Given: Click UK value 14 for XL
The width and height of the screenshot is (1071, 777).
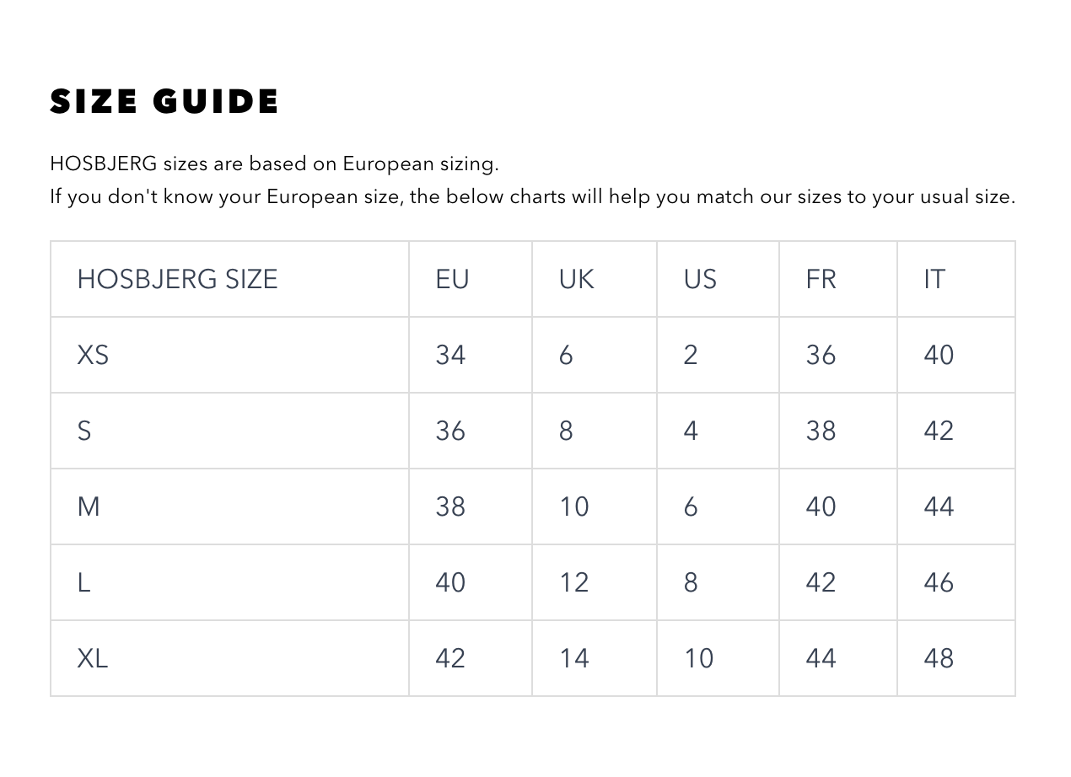Looking at the screenshot, I should tap(574, 658).
